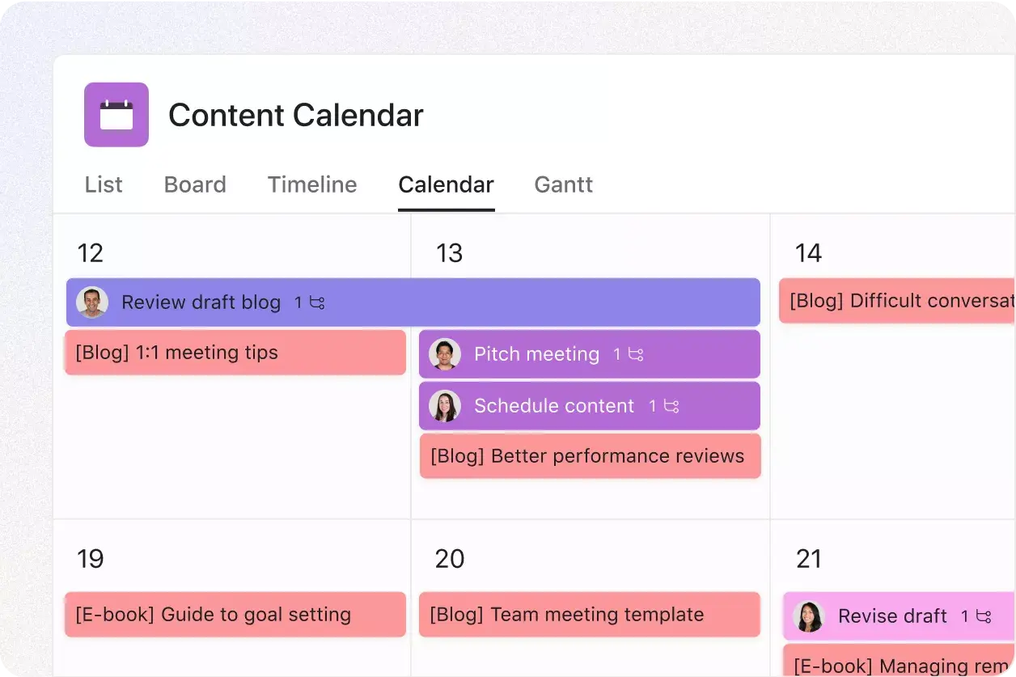Select the Gantt view tab
Screen dimensions: 1016x677
(x=564, y=184)
